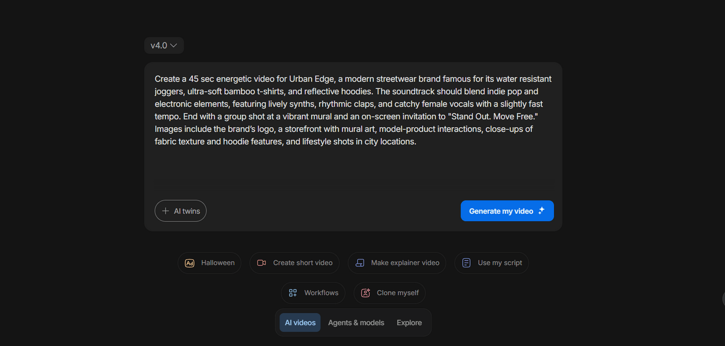Click the script document icon
This screenshot has height=346, width=725.
pos(466,263)
